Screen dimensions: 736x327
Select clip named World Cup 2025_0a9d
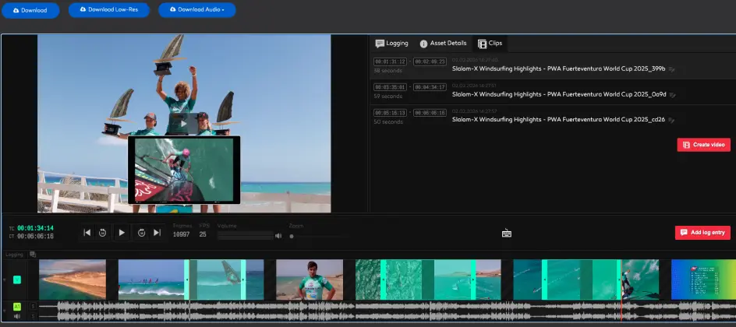pos(559,94)
